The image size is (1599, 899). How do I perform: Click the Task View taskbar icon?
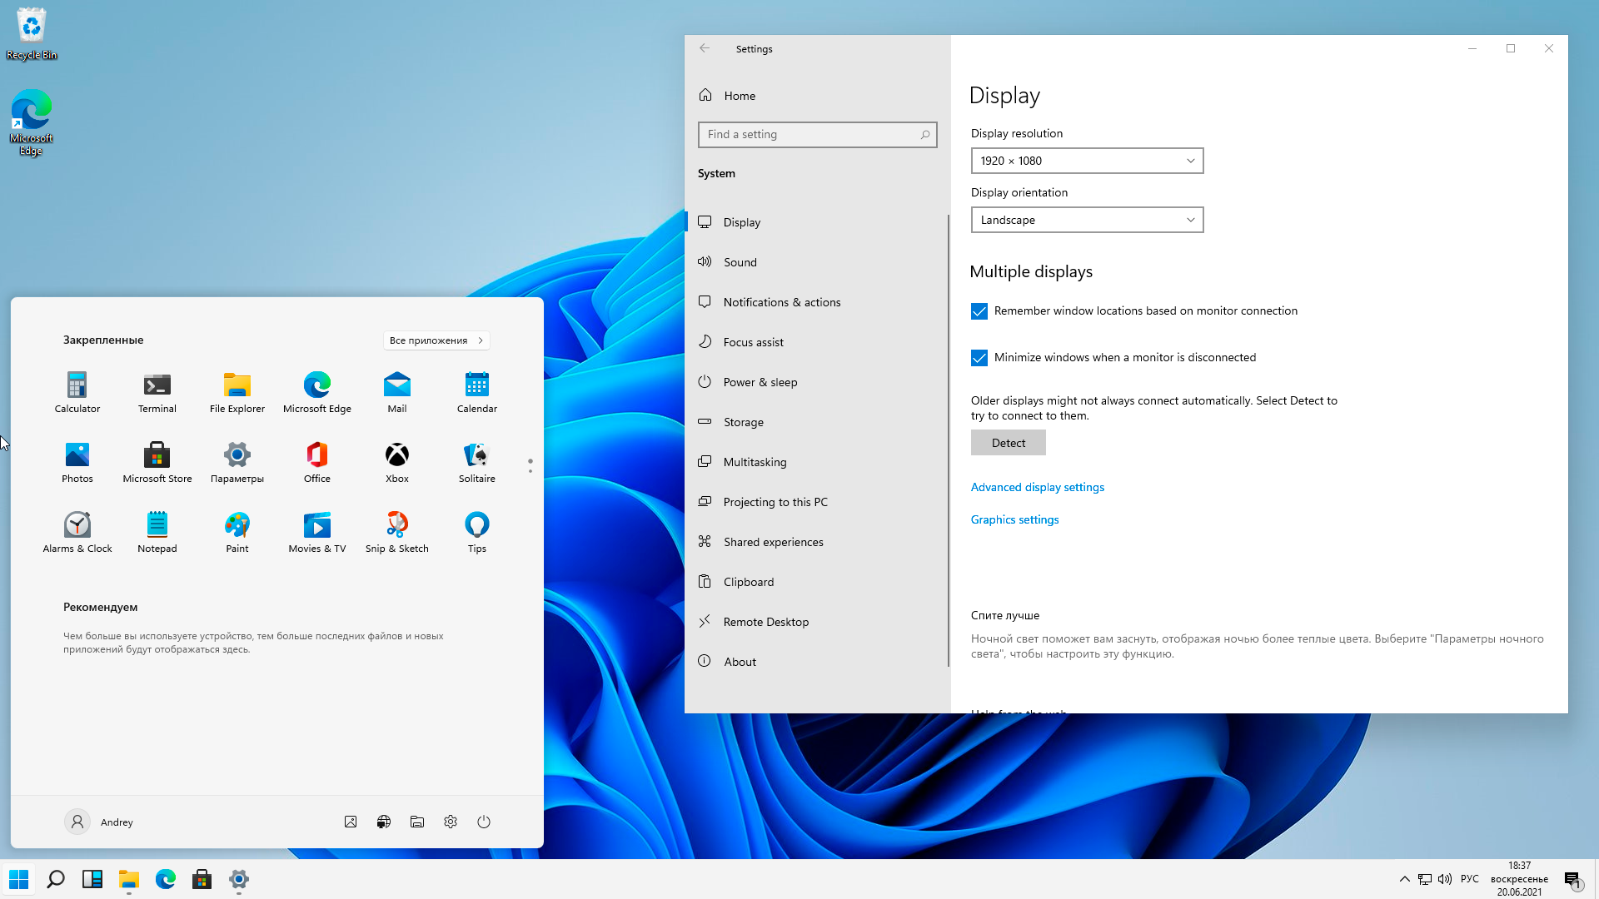(x=92, y=879)
